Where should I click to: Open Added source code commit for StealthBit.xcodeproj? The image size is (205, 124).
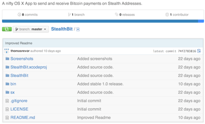[x=95, y=67]
